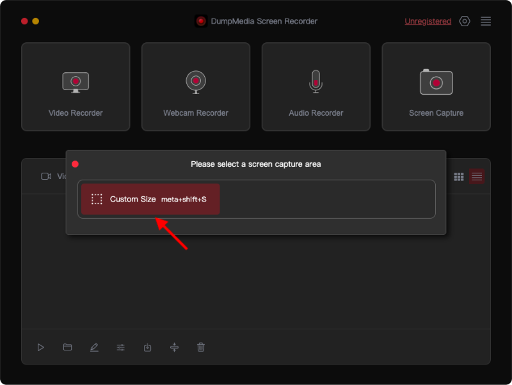Viewport: 512px width, 385px height.
Task: Click the yellow minimize button
Action: point(36,21)
